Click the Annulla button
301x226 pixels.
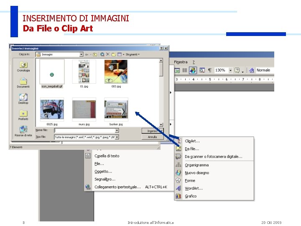point(153,137)
